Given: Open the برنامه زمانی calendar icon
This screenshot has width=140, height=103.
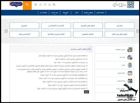Looking at the screenshot, I should (x=130, y=81).
